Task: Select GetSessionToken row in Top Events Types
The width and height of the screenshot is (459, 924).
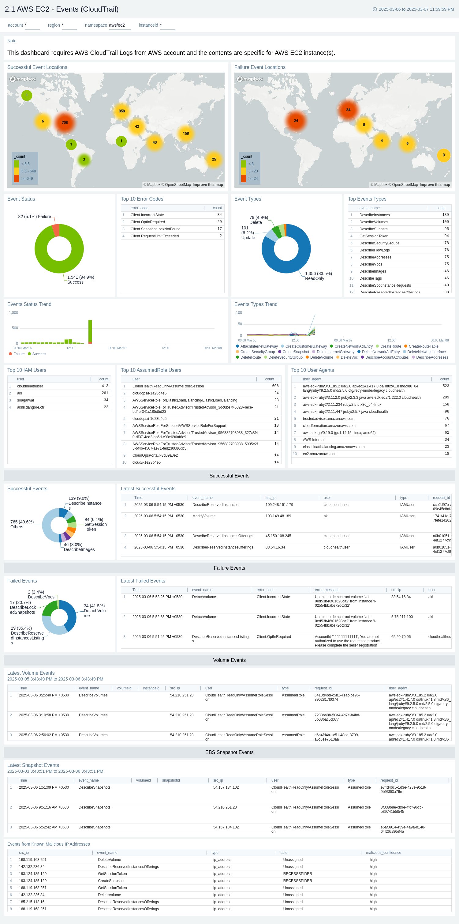Action: (x=400, y=236)
